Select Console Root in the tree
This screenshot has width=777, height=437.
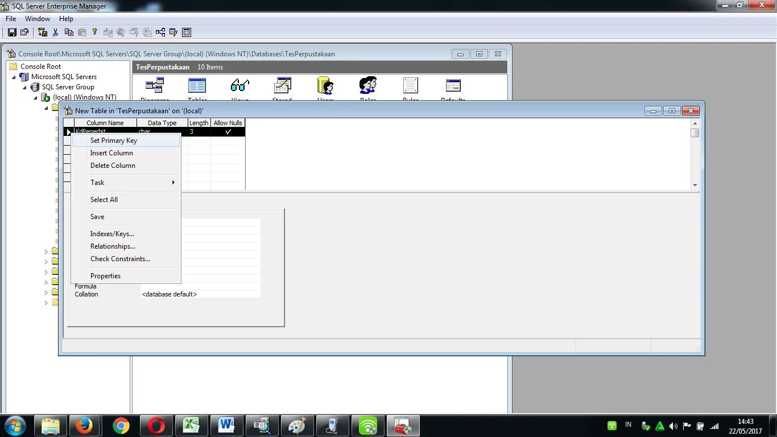(40, 67)
